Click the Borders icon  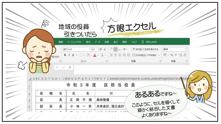pos(80,55)
